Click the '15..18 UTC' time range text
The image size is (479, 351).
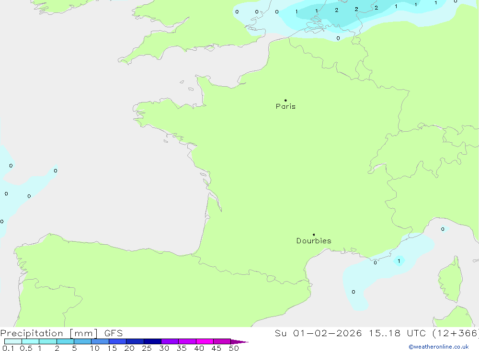397,333
